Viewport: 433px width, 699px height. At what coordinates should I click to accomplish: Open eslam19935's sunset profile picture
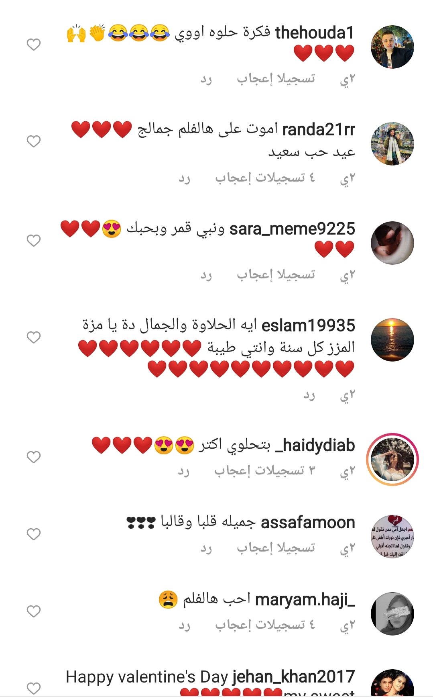click(392, 340)
